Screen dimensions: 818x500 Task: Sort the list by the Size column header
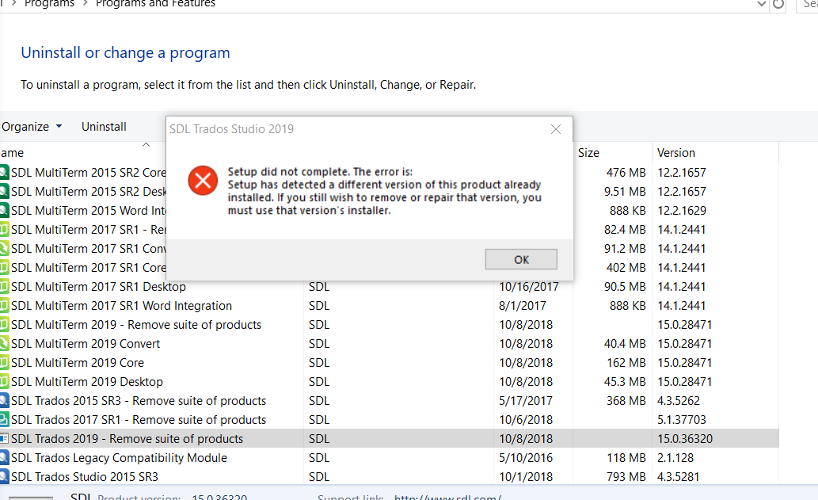(x=588, y=153)
